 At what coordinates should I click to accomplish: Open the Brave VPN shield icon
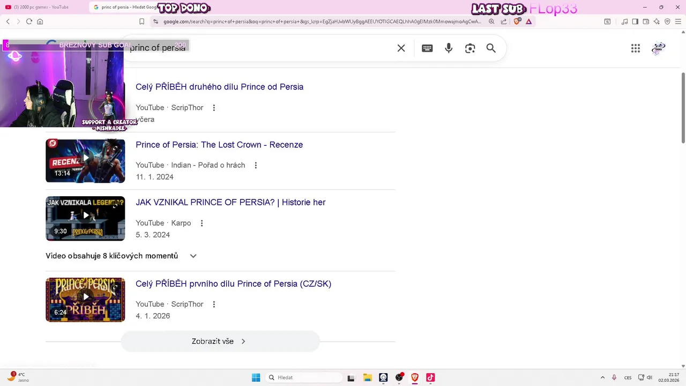tap(667, 21)
